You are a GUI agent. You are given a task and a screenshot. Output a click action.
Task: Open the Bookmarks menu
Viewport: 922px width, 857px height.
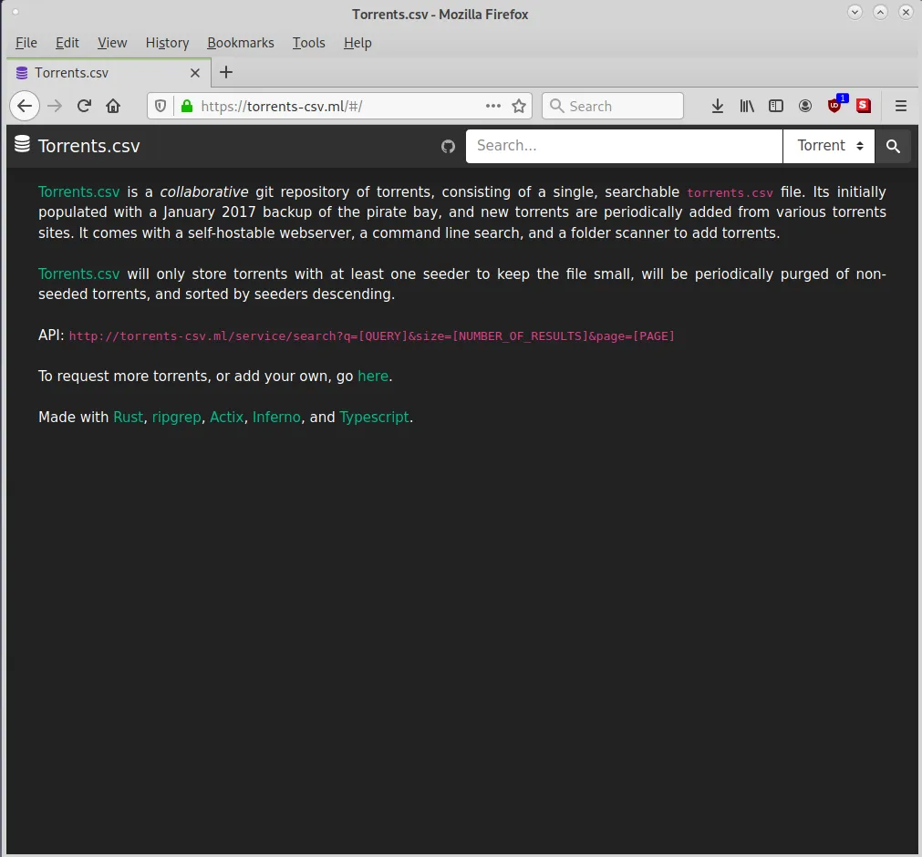click(x=241, y=43)
